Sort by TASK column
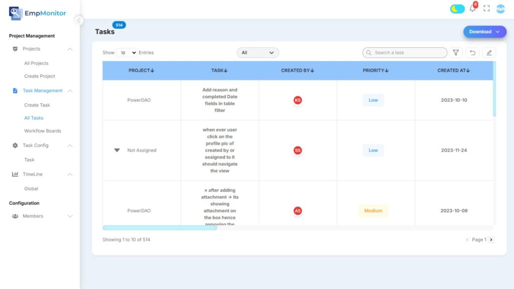The width and height of the screenshot is (514, 289). [219, 70]
